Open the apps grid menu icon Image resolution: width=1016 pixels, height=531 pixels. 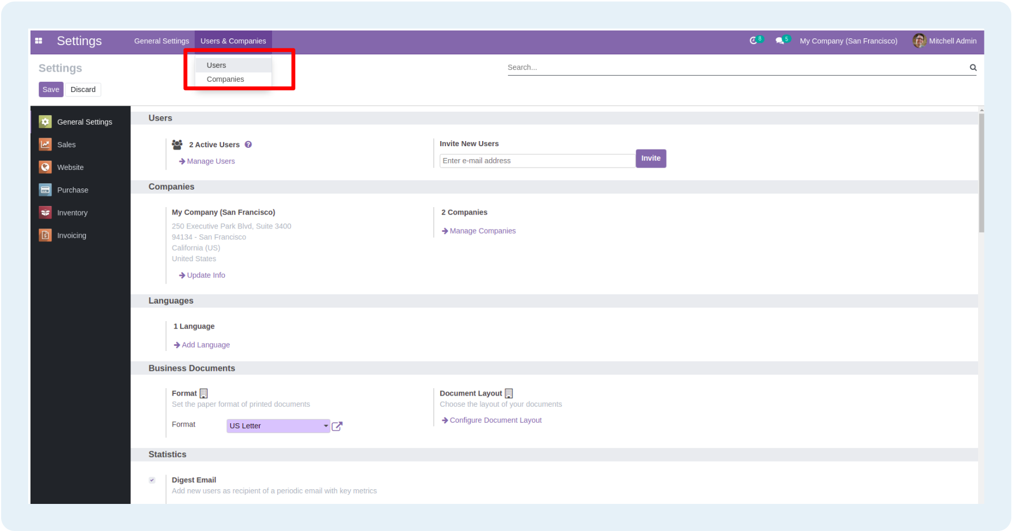point(38,41)
